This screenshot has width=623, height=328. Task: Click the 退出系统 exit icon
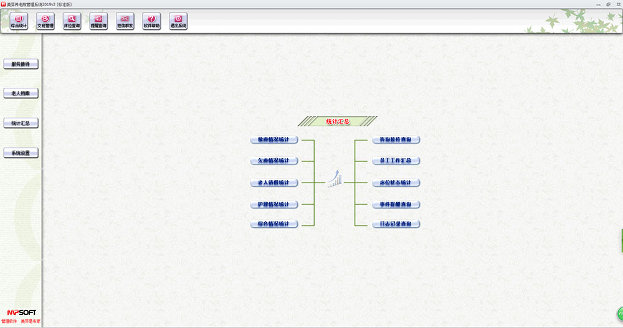(178, 22)
